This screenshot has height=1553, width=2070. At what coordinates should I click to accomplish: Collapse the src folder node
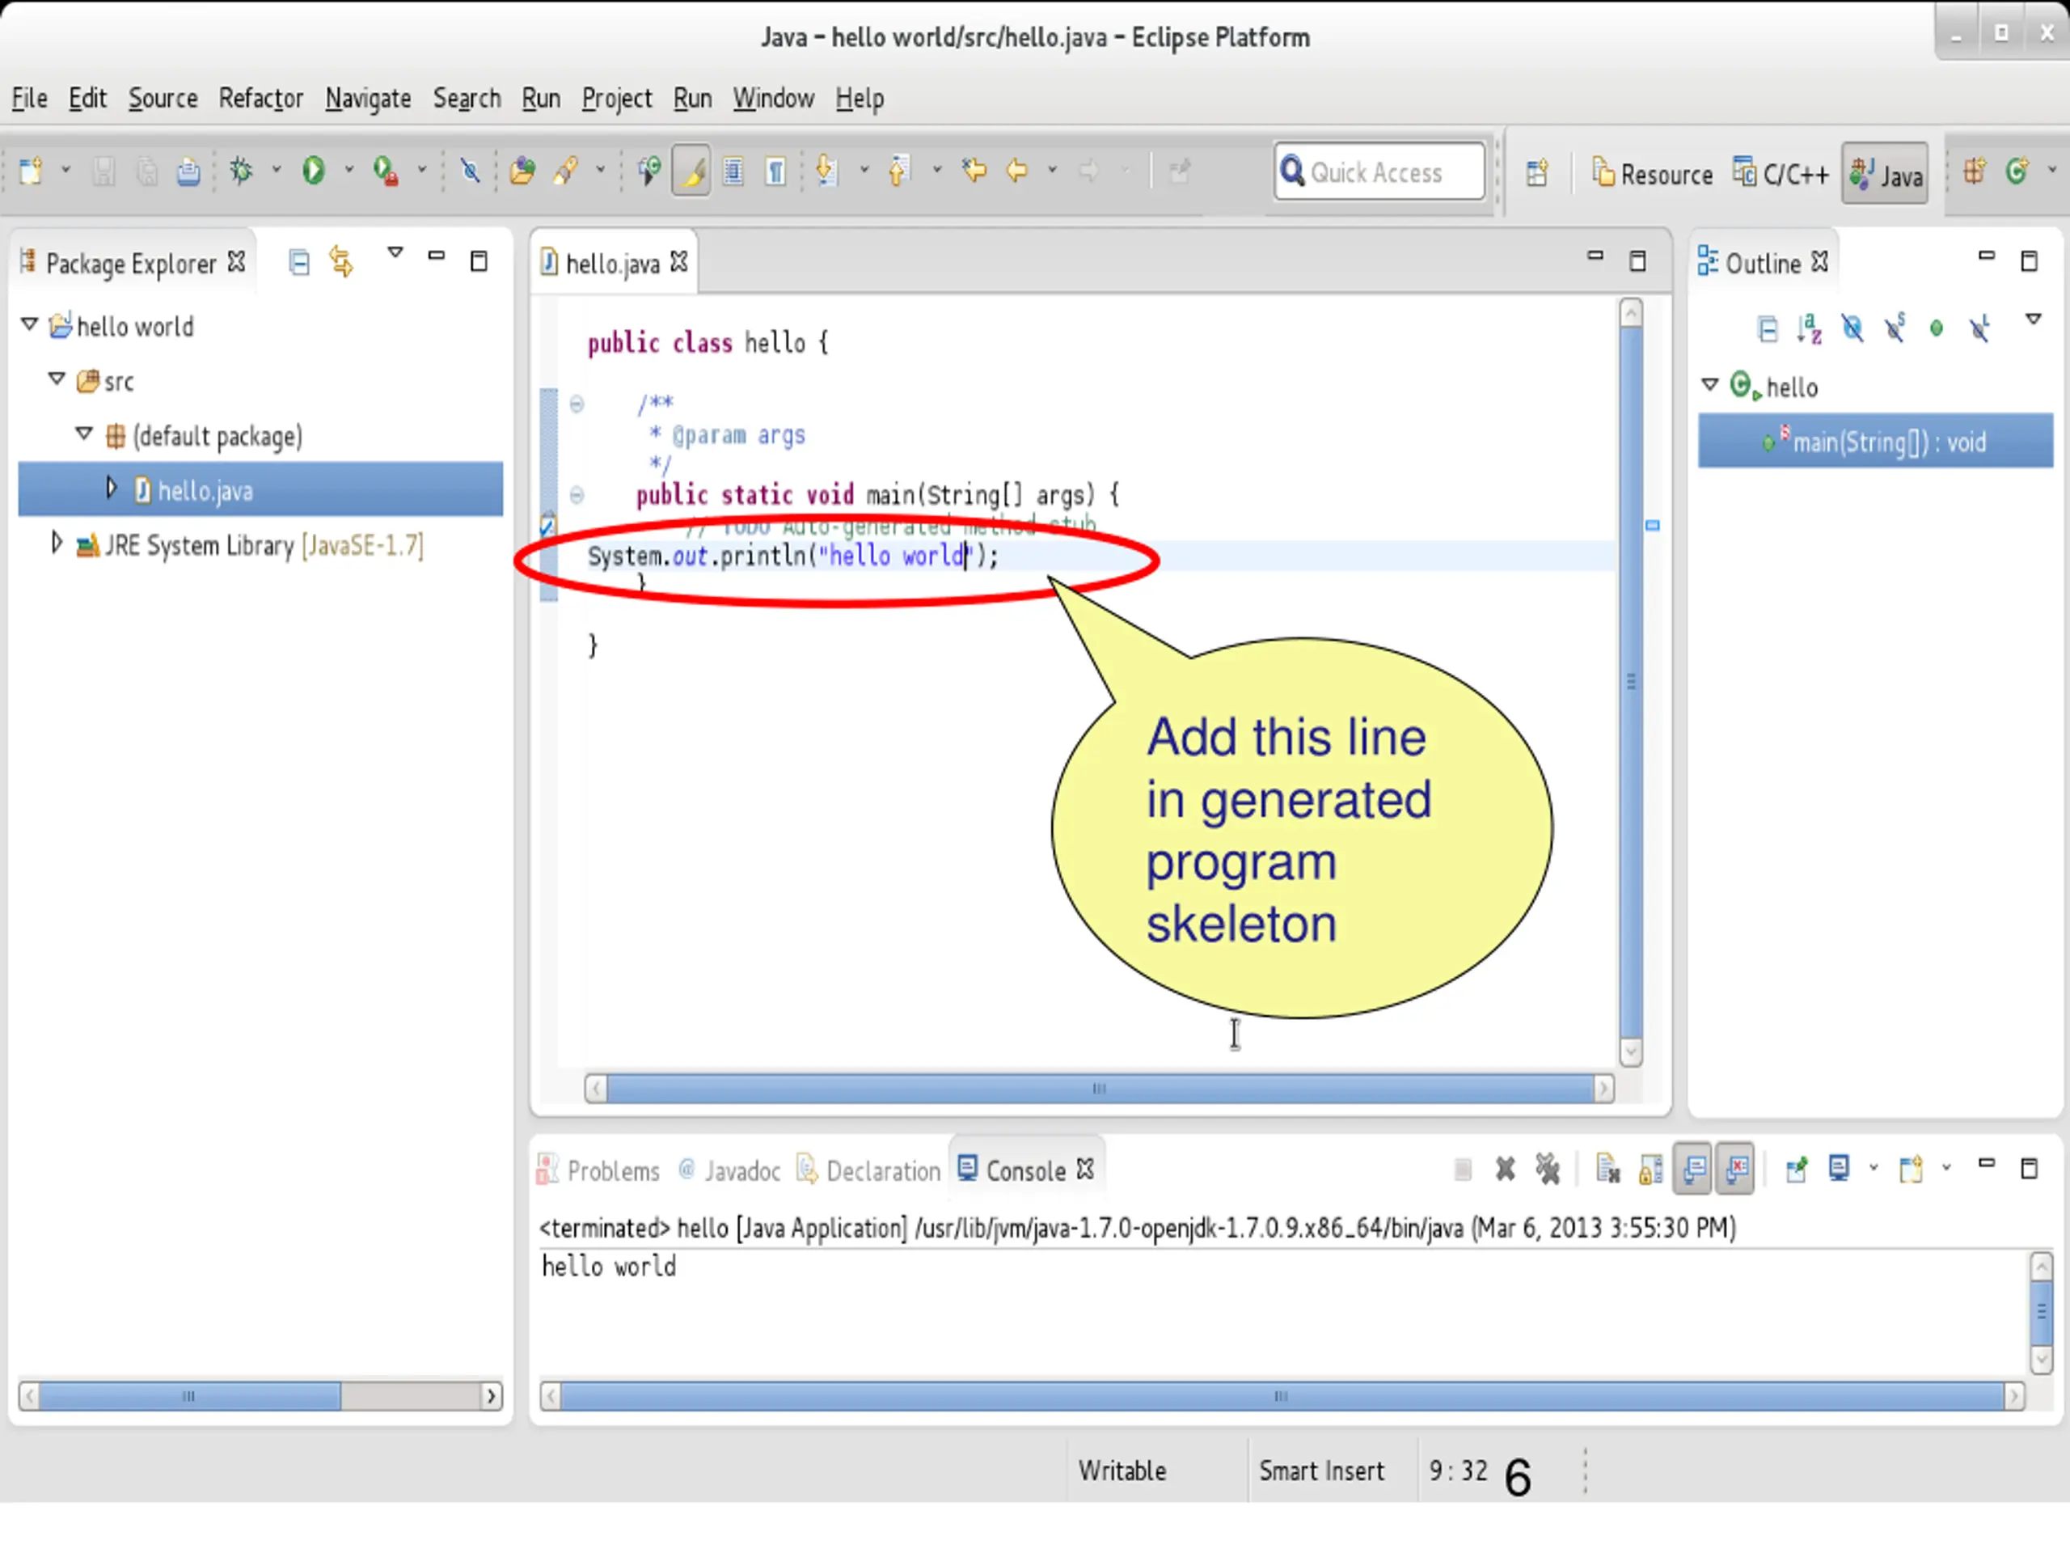click(x=57, y=379)
